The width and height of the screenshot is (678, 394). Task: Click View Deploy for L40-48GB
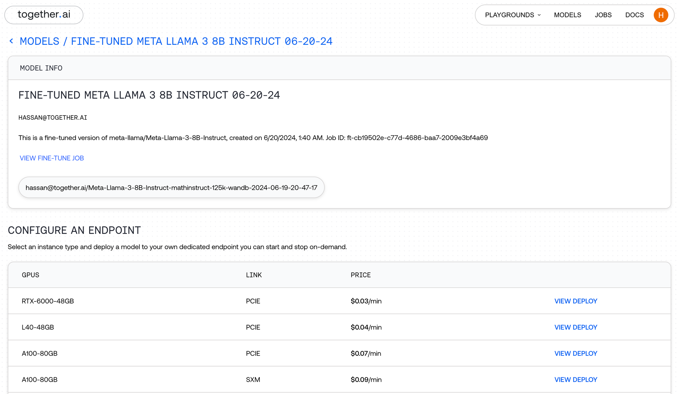tap(576, 327)
